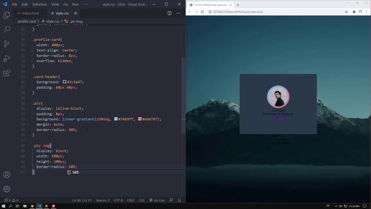Start Go Live server
The width and height of the screenshot is (371, 209).
click(157, 200)
